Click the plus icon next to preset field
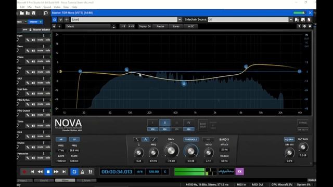The width and height of the screenshot is (333, 187). 67,20
